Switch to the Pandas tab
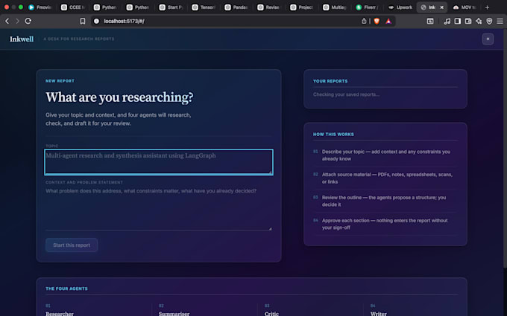Viewport: 507px width, 316px height. (x=236, y=7)
